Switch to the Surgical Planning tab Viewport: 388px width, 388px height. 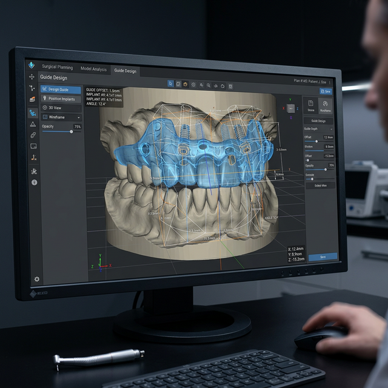coord(58,69)
